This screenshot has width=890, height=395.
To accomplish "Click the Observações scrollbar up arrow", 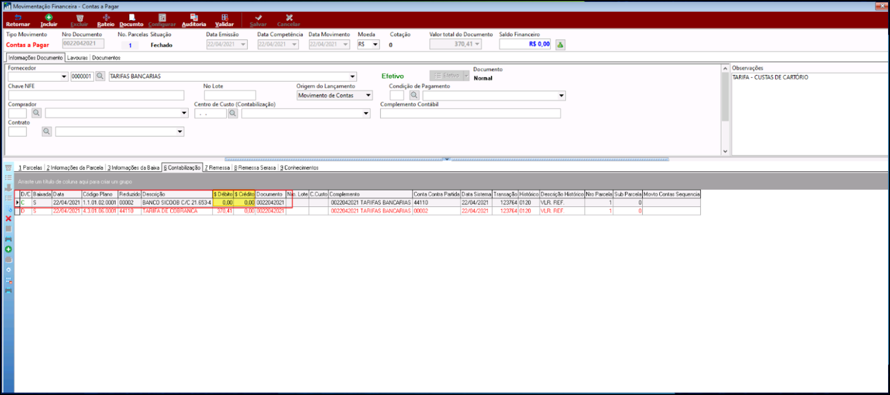I will (725, 68).
